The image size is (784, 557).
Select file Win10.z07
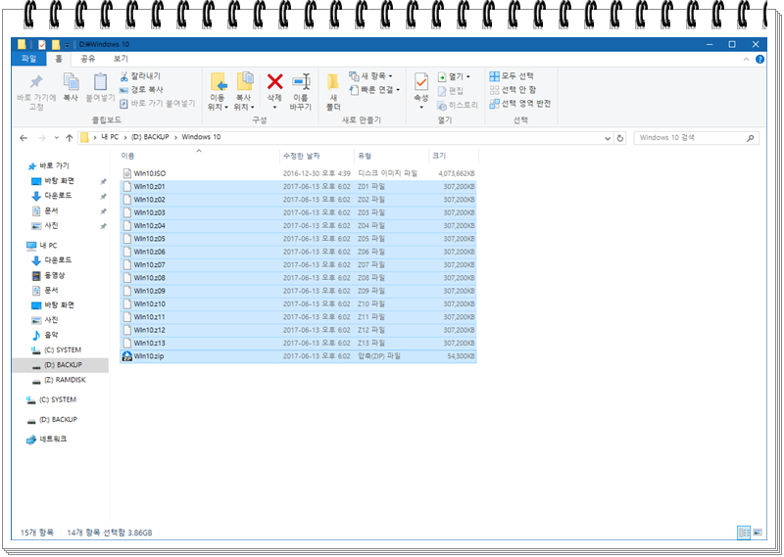[298, 264]
